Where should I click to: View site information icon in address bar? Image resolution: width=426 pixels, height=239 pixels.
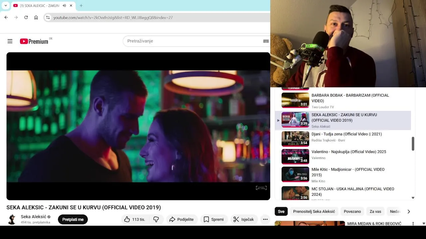coord(48,17)
